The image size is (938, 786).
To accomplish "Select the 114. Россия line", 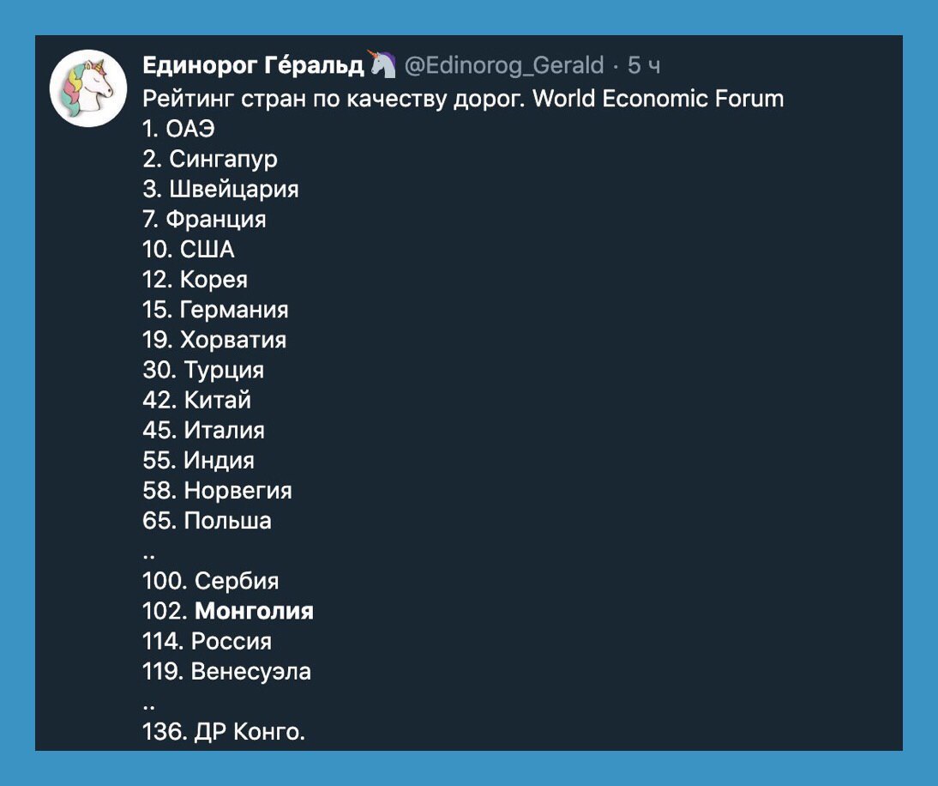I will (207, 641).
